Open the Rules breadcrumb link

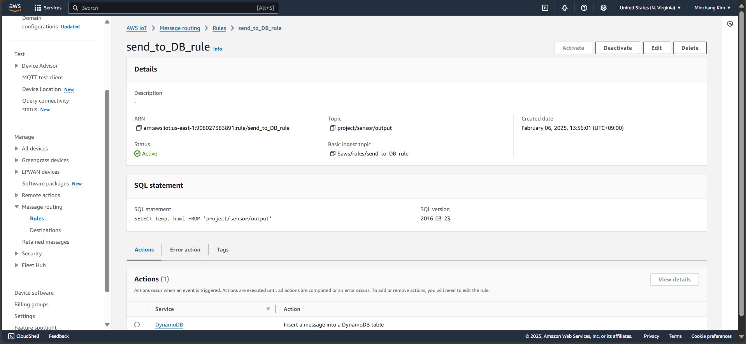tap(219, 28)
